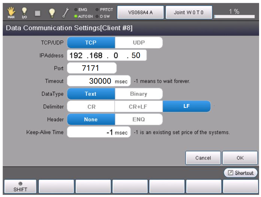Click the Header row label
The image size is (261, 197).
pyautogui.click(x=55, y=119)
